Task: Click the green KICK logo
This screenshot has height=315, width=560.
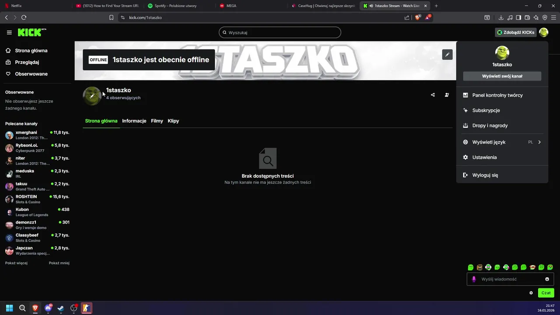Action: pyautogui.click(x=31, y=32)
